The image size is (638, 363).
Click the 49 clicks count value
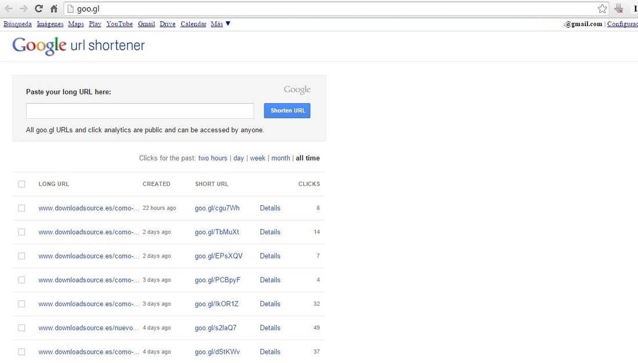tap(317, 328)
